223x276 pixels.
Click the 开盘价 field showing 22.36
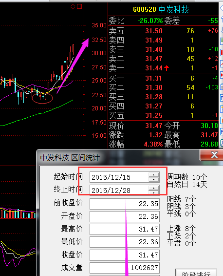pos(125,216)
